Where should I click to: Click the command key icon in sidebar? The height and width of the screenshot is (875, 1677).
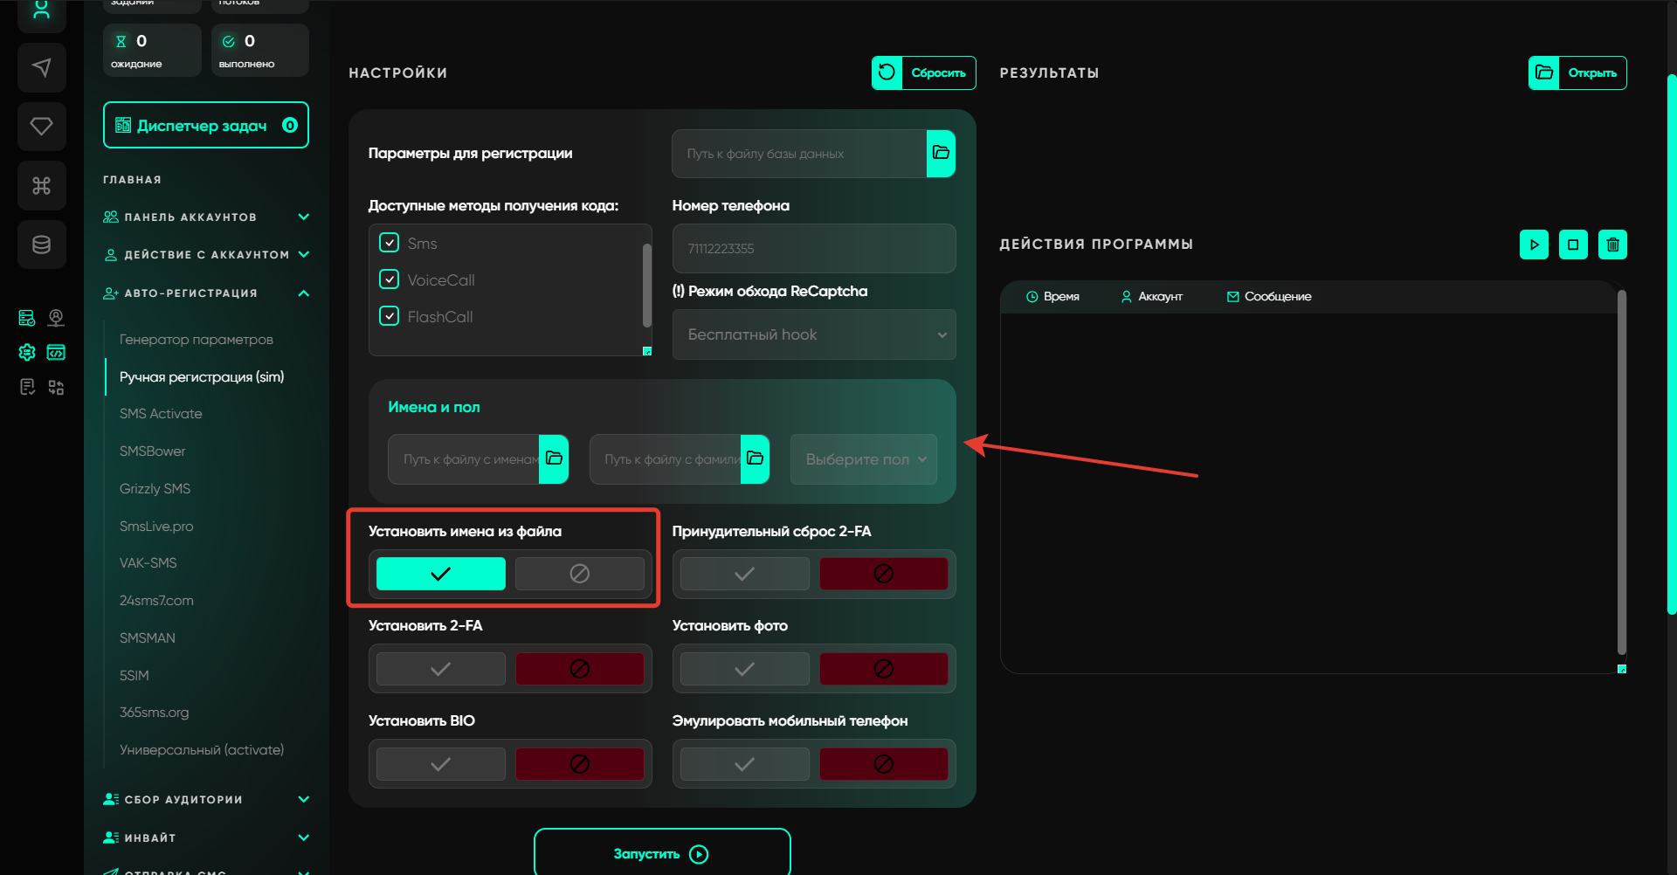point(41,185)
